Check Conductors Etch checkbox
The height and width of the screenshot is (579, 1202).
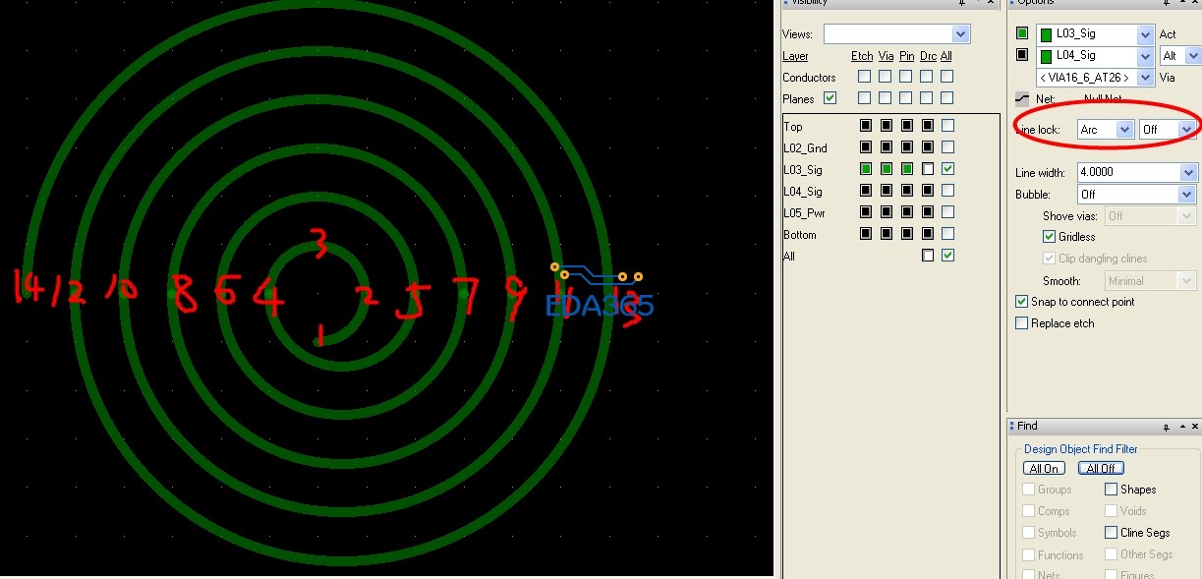click(864, 77)
